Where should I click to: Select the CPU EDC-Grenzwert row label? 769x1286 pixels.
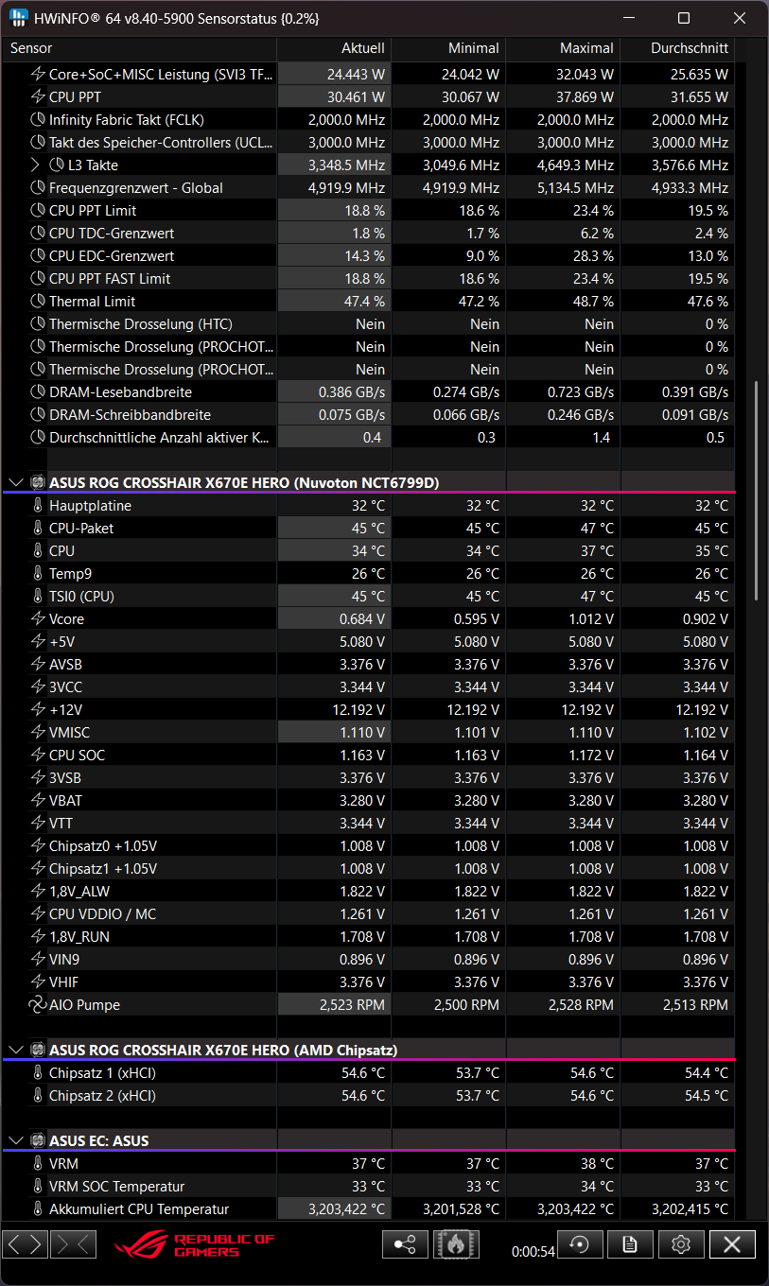[112, 255]
